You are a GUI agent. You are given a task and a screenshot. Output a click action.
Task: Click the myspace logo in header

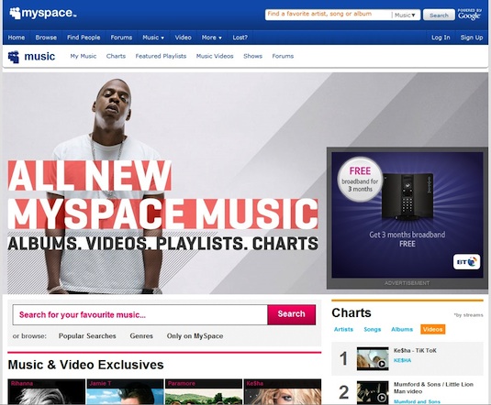pyautogui.click(x=43, y=13)
